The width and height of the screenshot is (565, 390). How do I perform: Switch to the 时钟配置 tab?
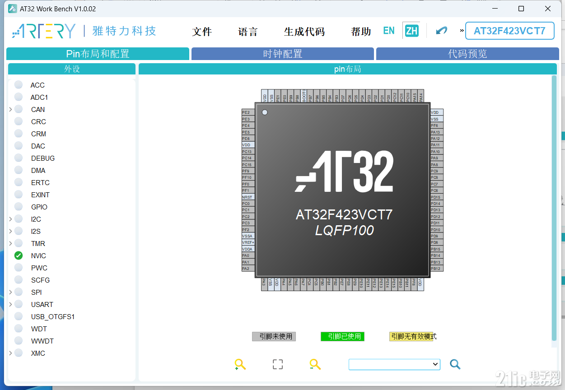(283, 54)
